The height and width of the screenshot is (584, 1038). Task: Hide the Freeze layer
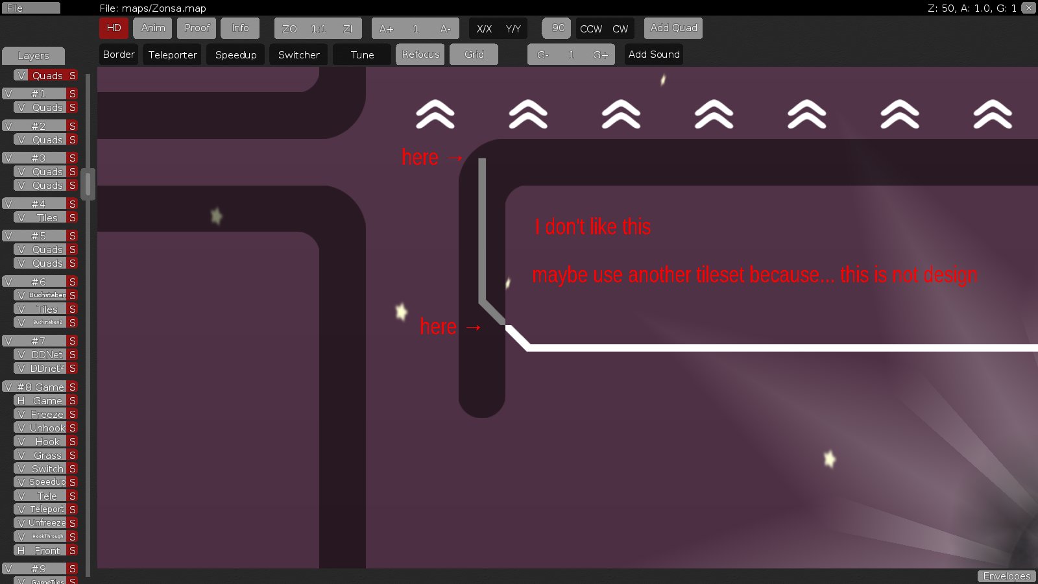21,414
